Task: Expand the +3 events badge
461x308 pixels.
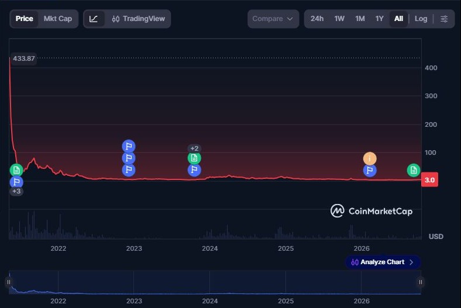Action: (x=16, y=192)
